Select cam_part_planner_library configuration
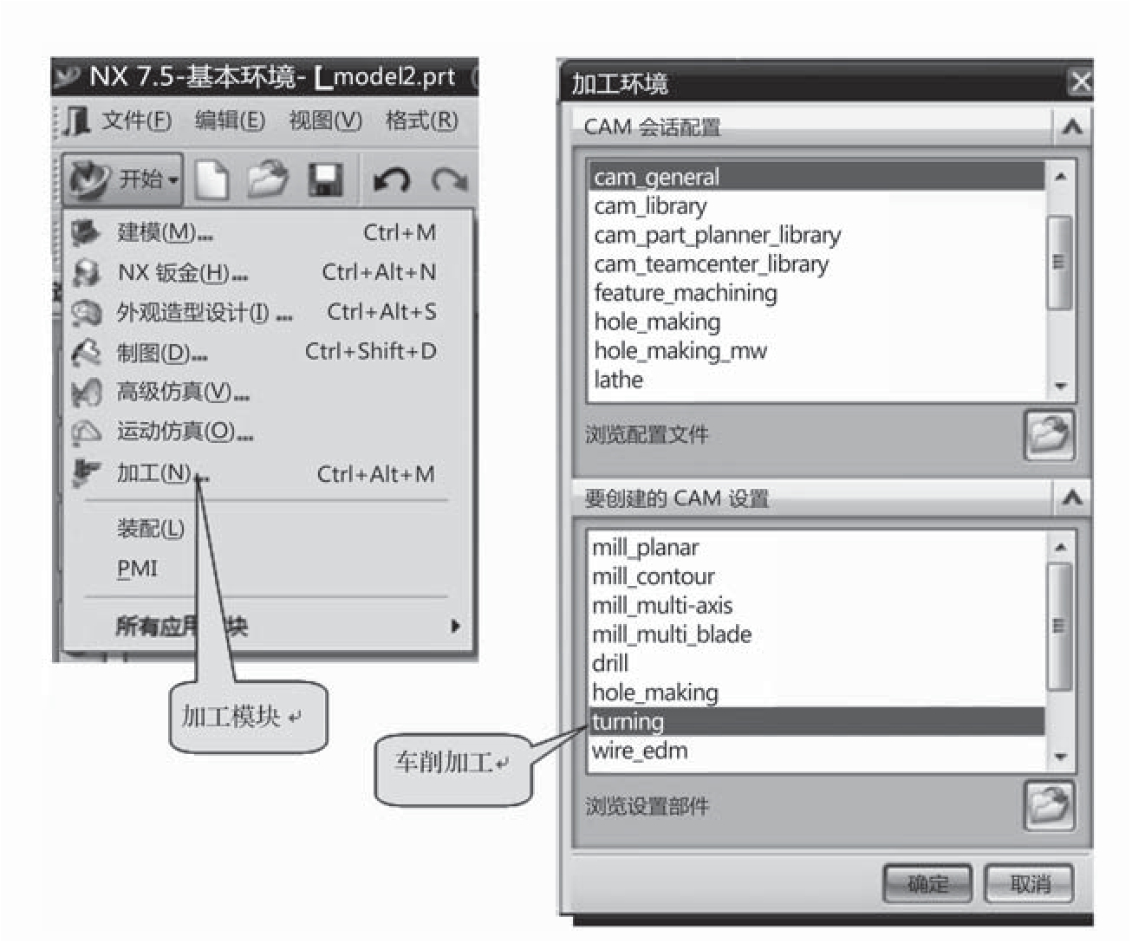 tap(816, 235)
